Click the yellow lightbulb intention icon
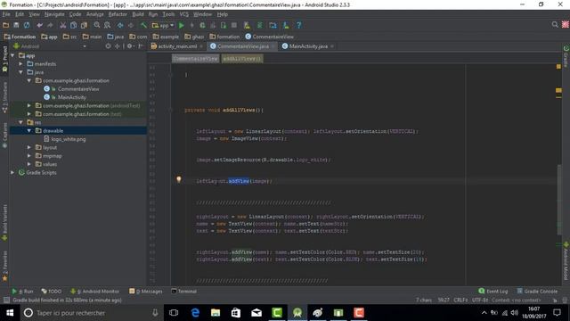 coord(178,179)
